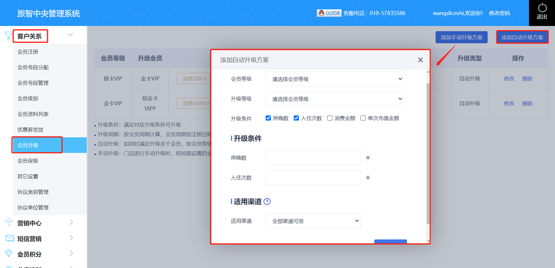This screenshot has height=268, width=555.
Task: Check the 消费金额 checkbox
Action: 330,118
